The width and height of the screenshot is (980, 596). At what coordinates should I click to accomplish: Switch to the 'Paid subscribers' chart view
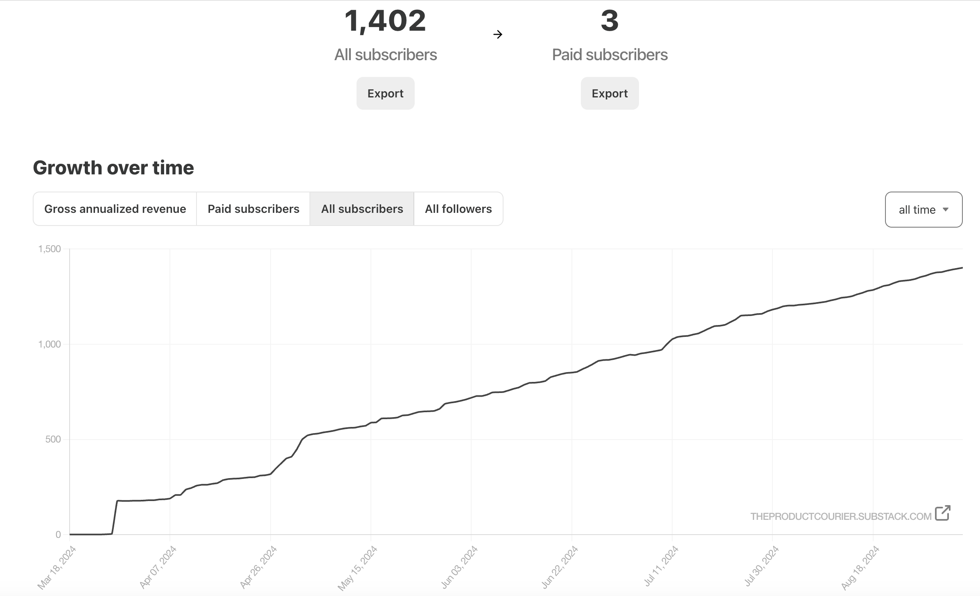coord(253,209)
